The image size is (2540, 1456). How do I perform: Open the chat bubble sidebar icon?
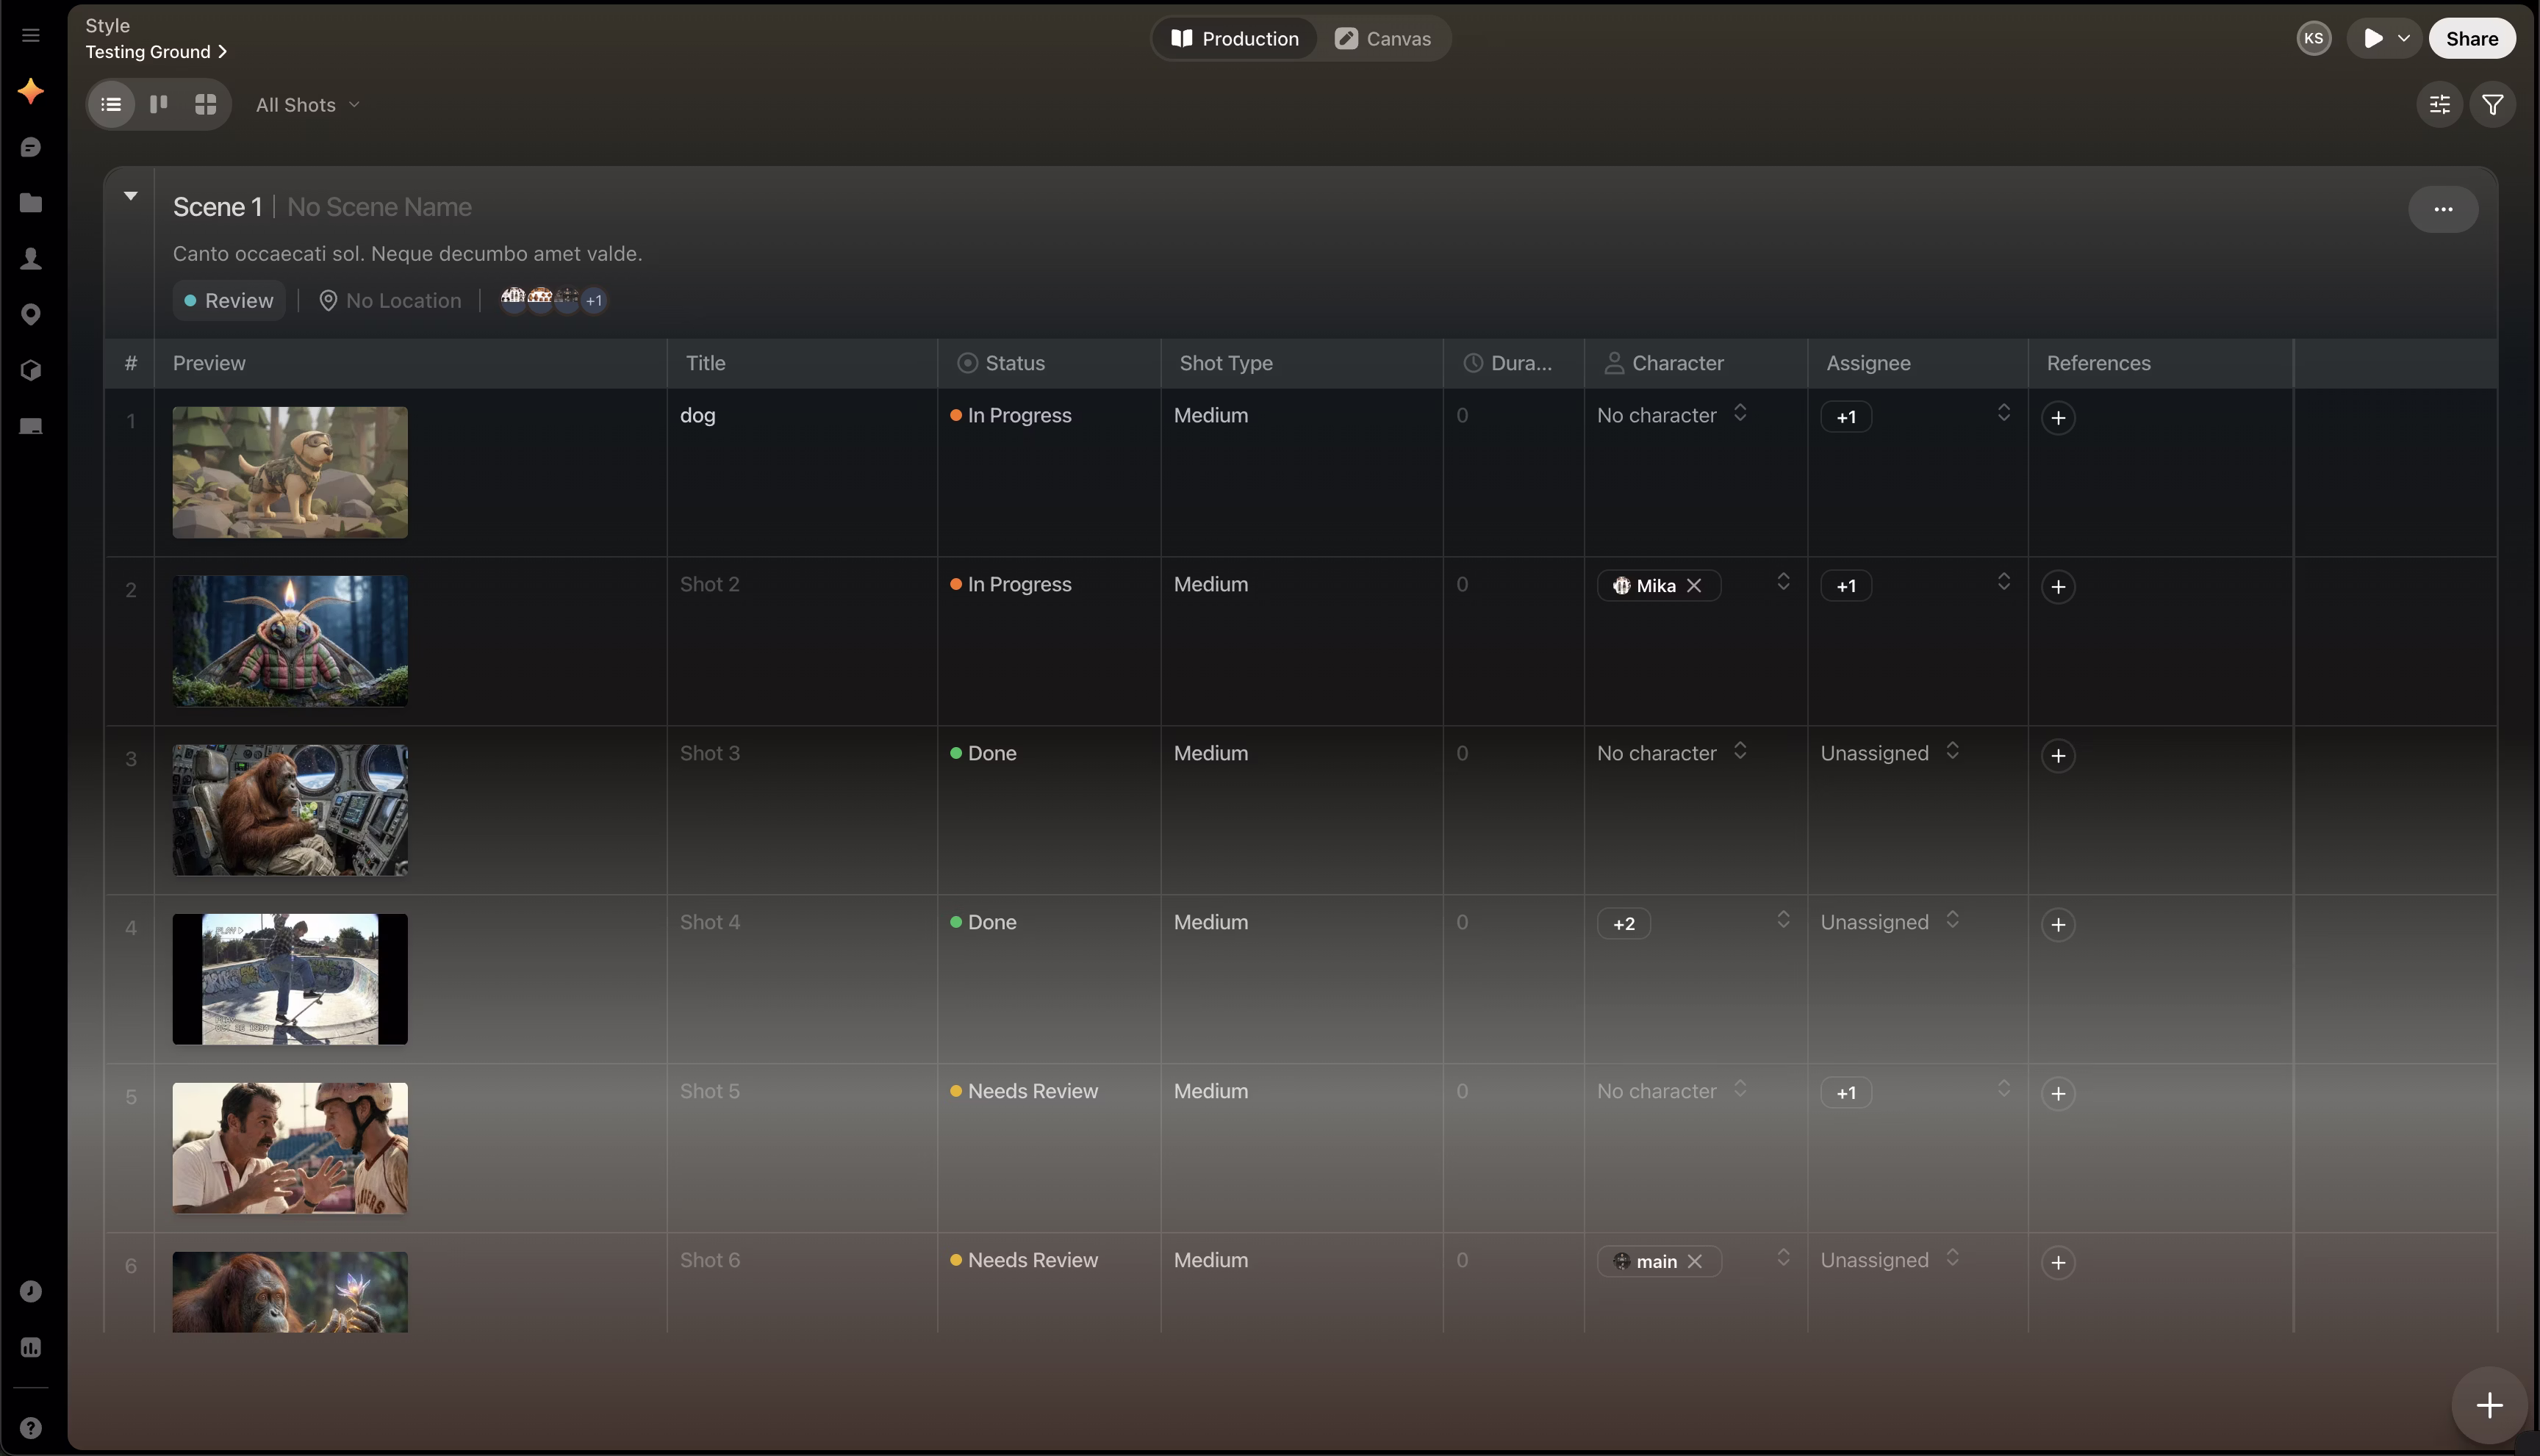tap(31, 147)
